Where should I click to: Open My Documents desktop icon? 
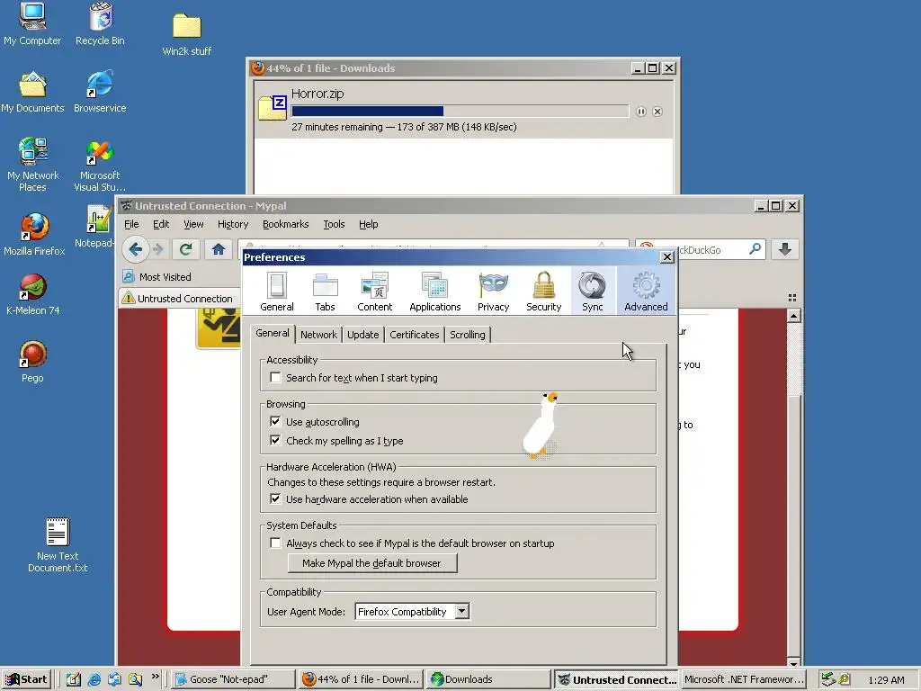[32, 93]
